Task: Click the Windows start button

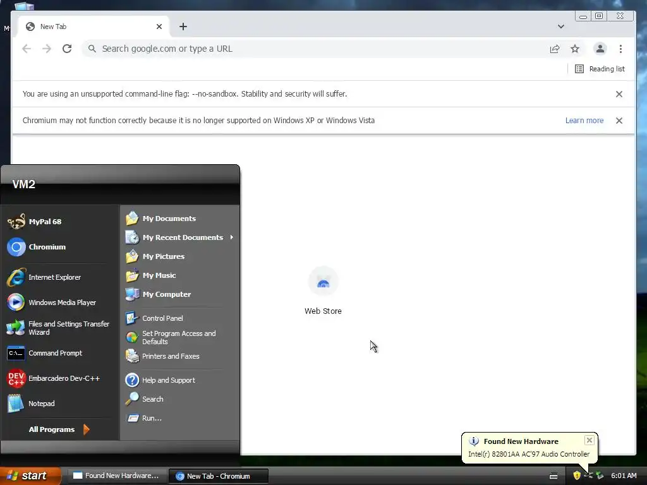Action: point(30,476)
